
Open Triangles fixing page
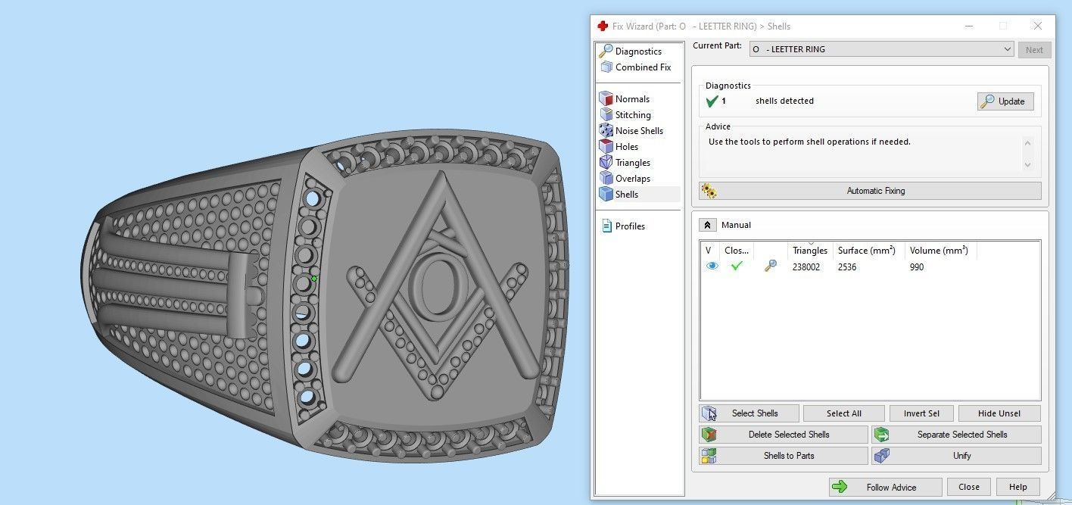pyautogui.click(x=633, y=162)
